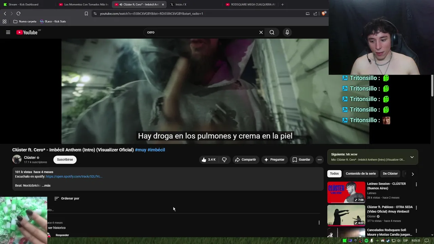
Task: Open the Latineo Session video thumbnail
Action: [346, 192]
